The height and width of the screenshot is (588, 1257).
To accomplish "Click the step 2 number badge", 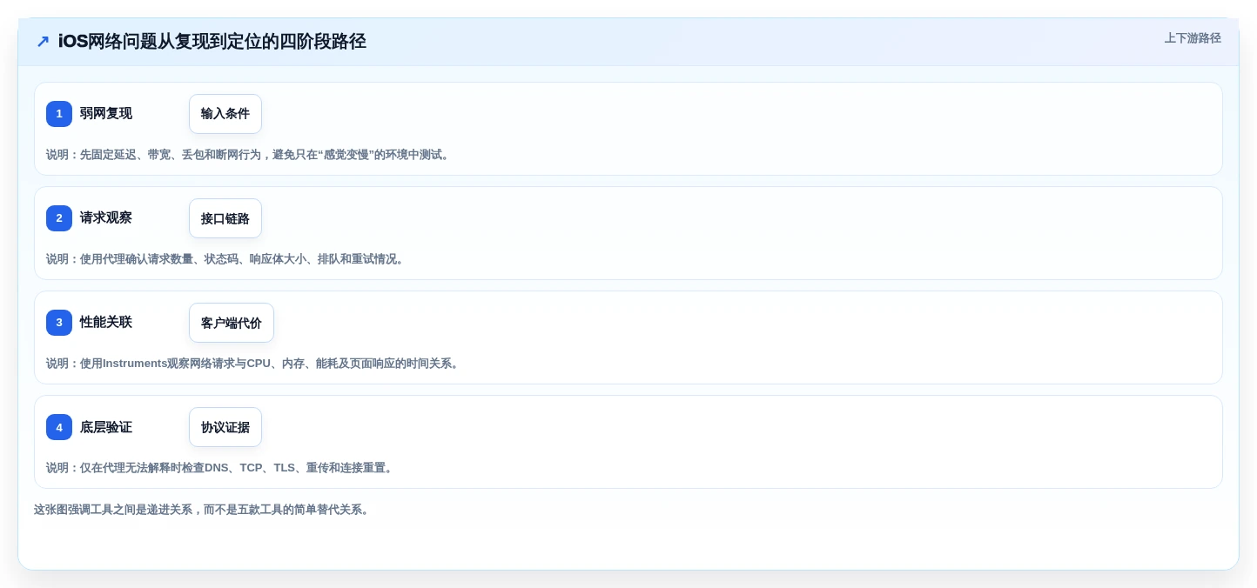I will tap(59, 218).
